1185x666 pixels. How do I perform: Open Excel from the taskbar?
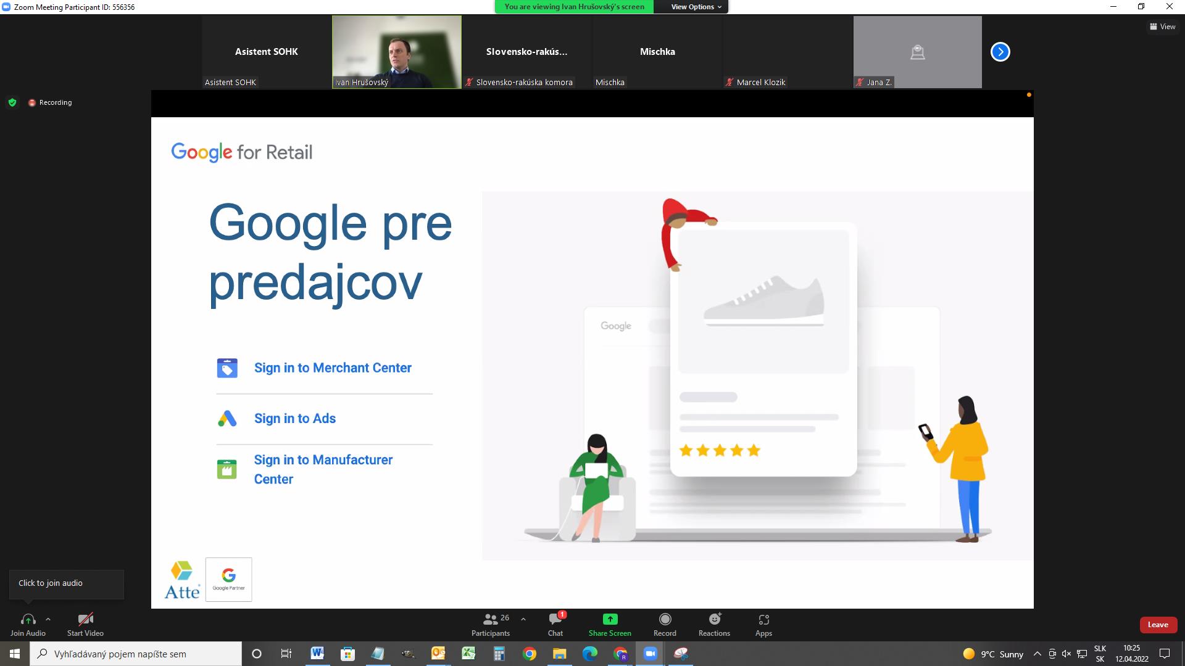(x=468, y=654)
